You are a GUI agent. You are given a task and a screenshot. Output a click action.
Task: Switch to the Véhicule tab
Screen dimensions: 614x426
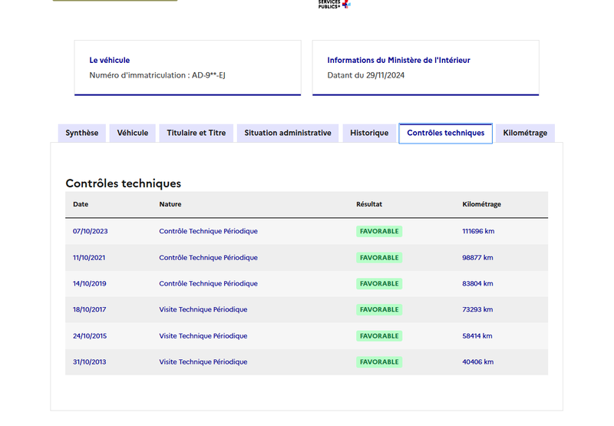click(133, 133)
